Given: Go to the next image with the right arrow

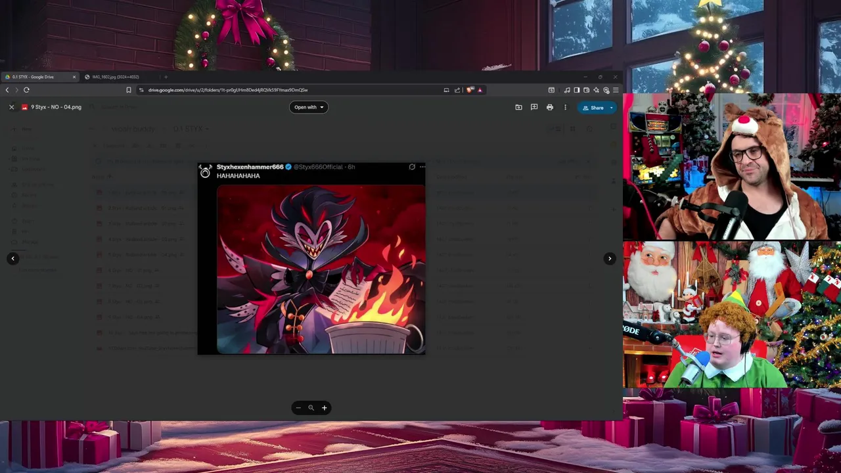Looking at the screenshot, I should tap(610, 259).
